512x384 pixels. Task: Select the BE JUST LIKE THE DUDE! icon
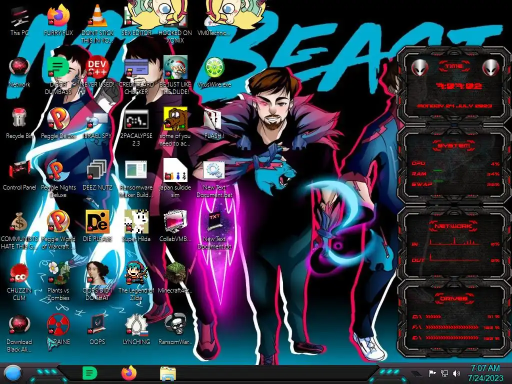[175, 76]
